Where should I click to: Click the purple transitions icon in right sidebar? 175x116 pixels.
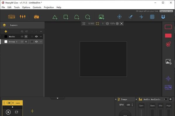coord(168,87)
